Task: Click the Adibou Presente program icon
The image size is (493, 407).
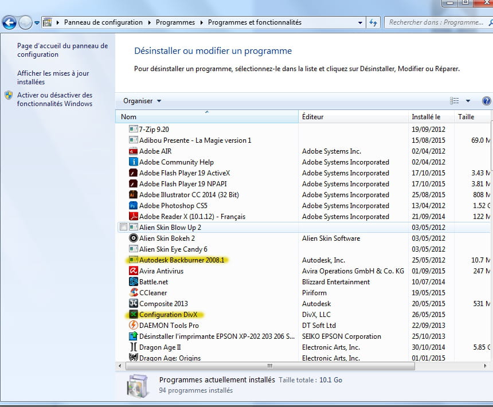Action: pyautogui.click(x=134, y=140)
